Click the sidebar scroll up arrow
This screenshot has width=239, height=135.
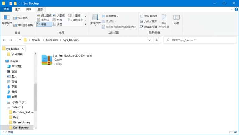click(35, 54)
